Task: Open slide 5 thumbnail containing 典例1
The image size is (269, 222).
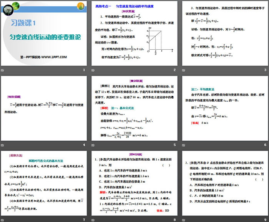Action: tap(134, 108)
